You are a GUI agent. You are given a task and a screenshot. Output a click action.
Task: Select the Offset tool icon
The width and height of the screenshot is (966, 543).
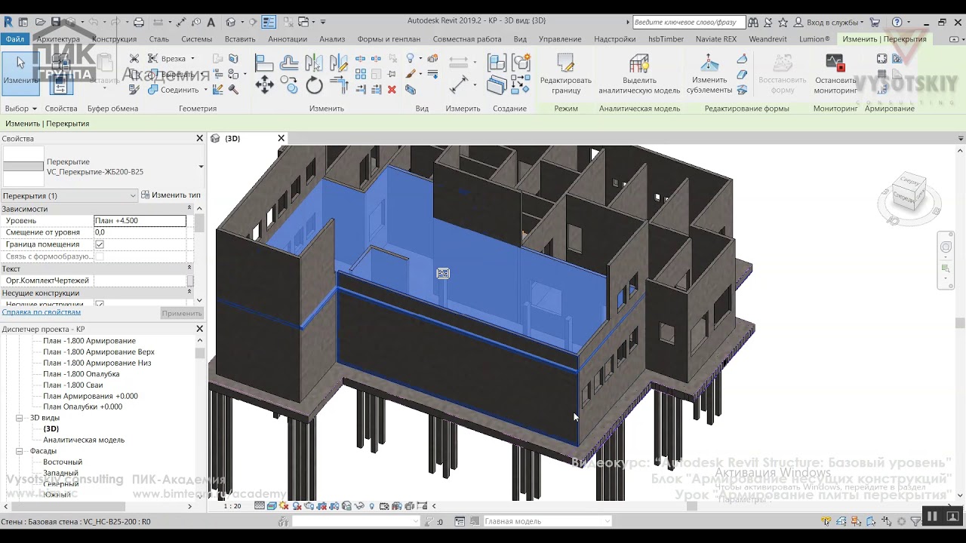[289, 63]
